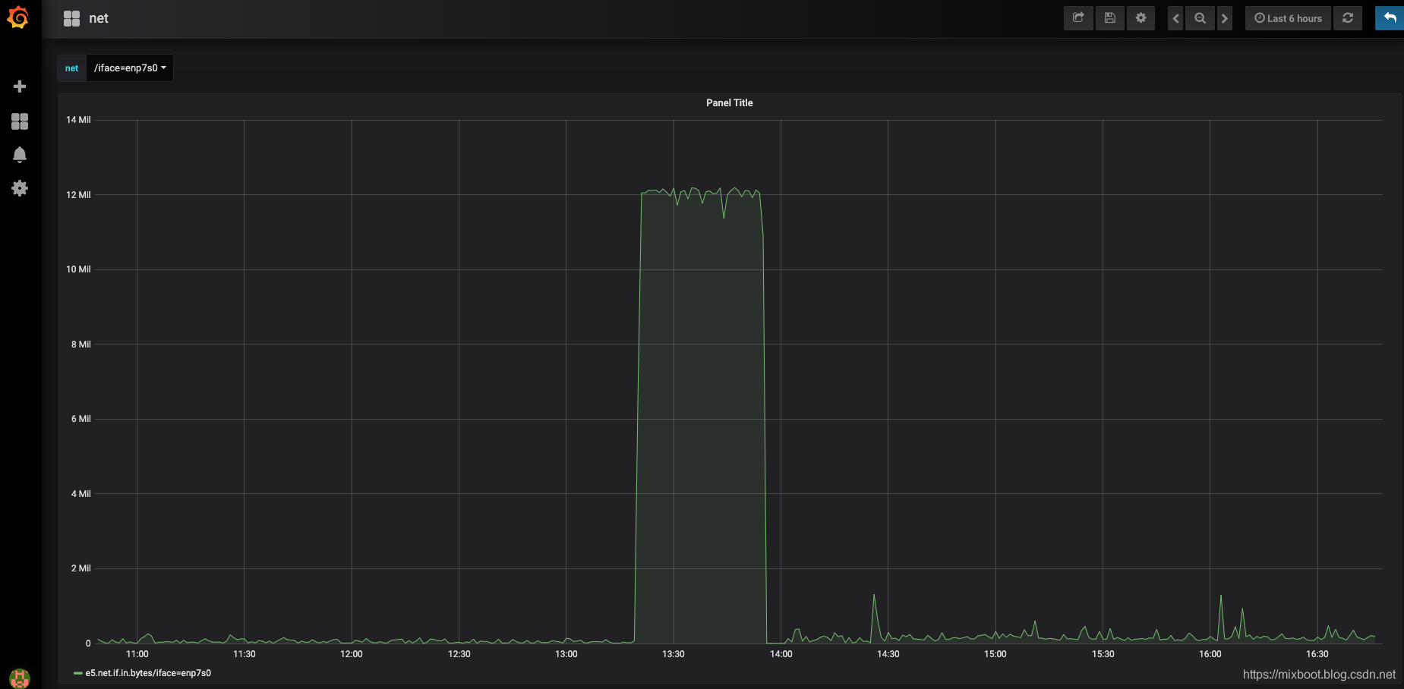Open the Last 6 hours time picker
Image resolution: width=1404 pixels, height=689 pixels.
click(x=1288, y=18)
